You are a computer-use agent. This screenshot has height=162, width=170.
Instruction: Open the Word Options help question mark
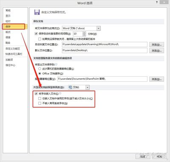[157, 3]
